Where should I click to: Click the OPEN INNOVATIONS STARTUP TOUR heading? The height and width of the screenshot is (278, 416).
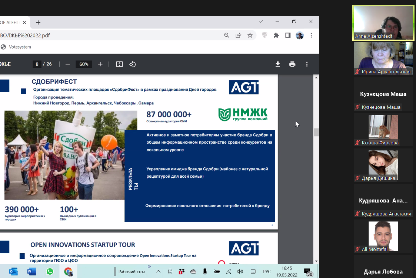click(83, 245)
